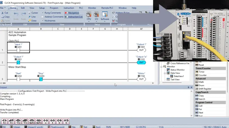Select the Cursor edit tool
The height and width of the screenshot is (128, 229).
33,13
